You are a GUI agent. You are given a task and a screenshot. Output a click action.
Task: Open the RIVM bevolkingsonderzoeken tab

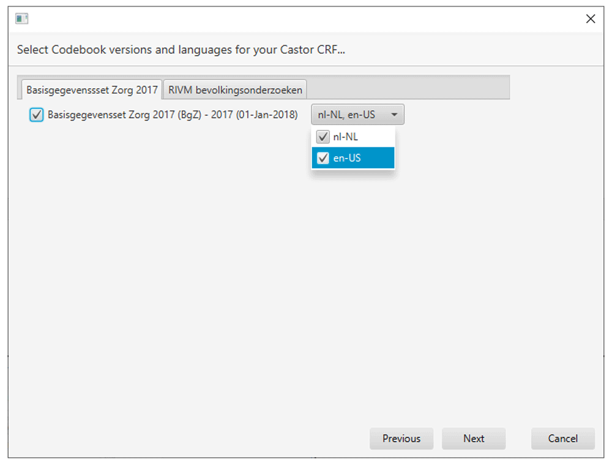click(x=235, y=90)
